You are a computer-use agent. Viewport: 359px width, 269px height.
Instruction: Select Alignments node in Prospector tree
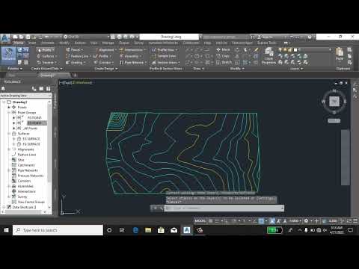click(x=26, y=149)
